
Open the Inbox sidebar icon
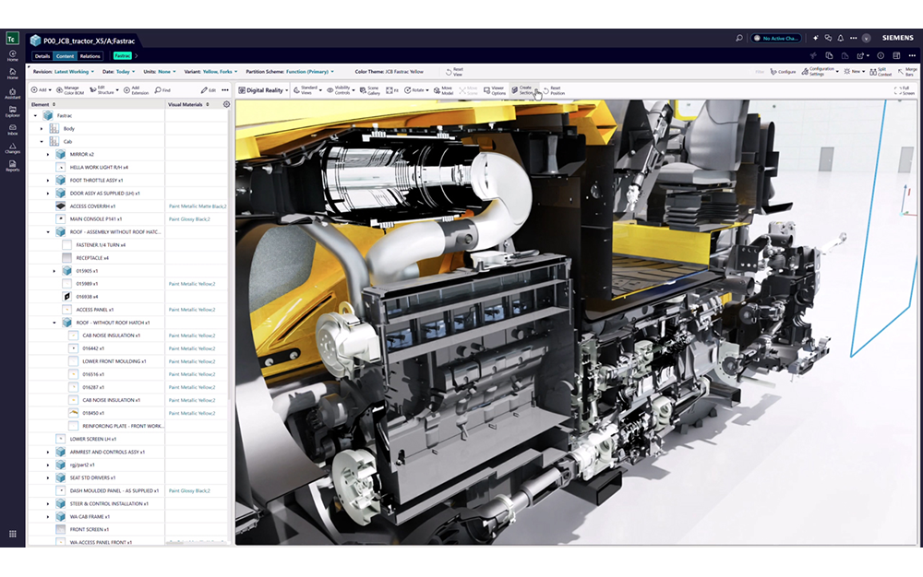(x=12, y=130)
